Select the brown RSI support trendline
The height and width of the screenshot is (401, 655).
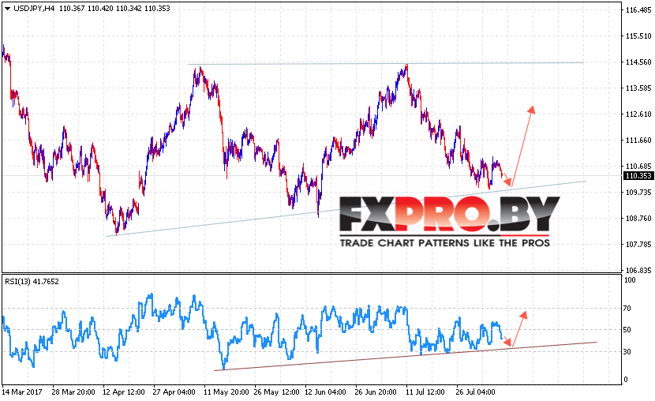click(405, 356)
